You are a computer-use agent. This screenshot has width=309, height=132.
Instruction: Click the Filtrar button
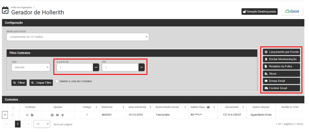pos(19,83)
